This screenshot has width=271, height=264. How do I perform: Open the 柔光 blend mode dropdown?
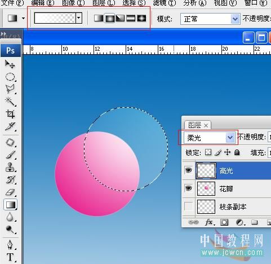click(209, 138)
